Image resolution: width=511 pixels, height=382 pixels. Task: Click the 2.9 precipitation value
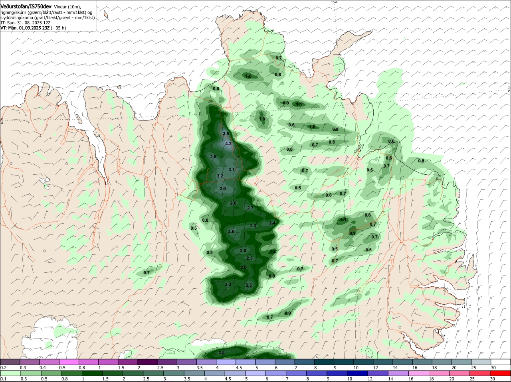pos(223,189)
